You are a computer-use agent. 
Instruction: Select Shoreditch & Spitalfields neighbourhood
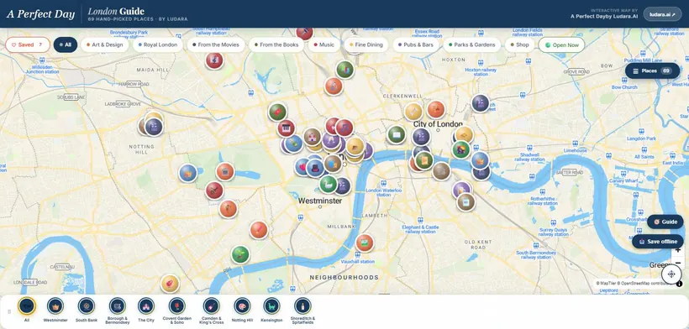[x=302, y=311]
